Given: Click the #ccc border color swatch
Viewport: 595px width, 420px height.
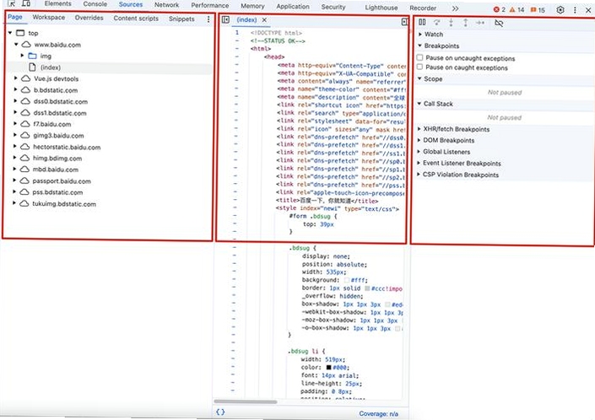Looking at the screenshot, I should tap(367, 288).
